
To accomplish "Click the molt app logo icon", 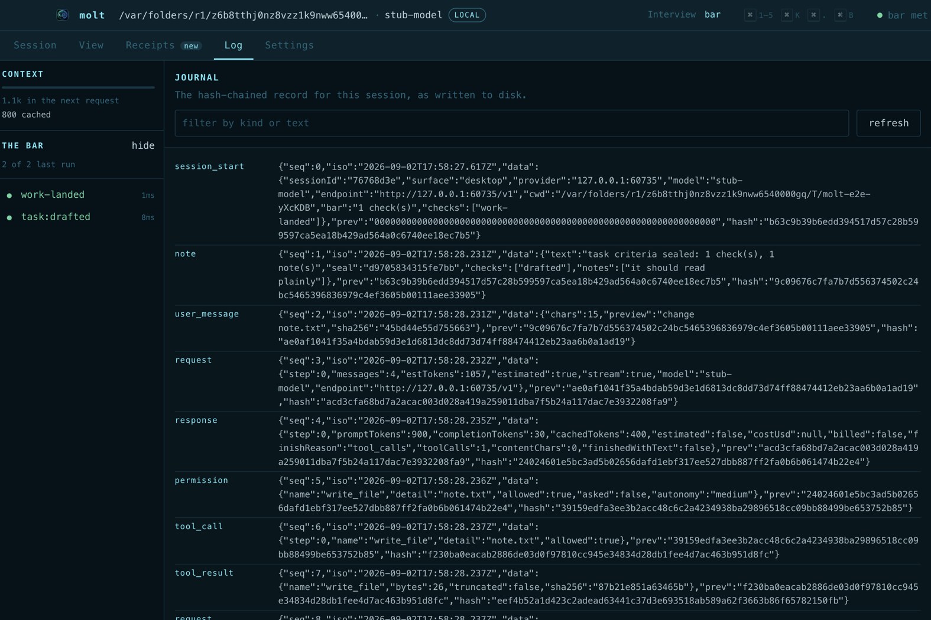I will (63, 15).
